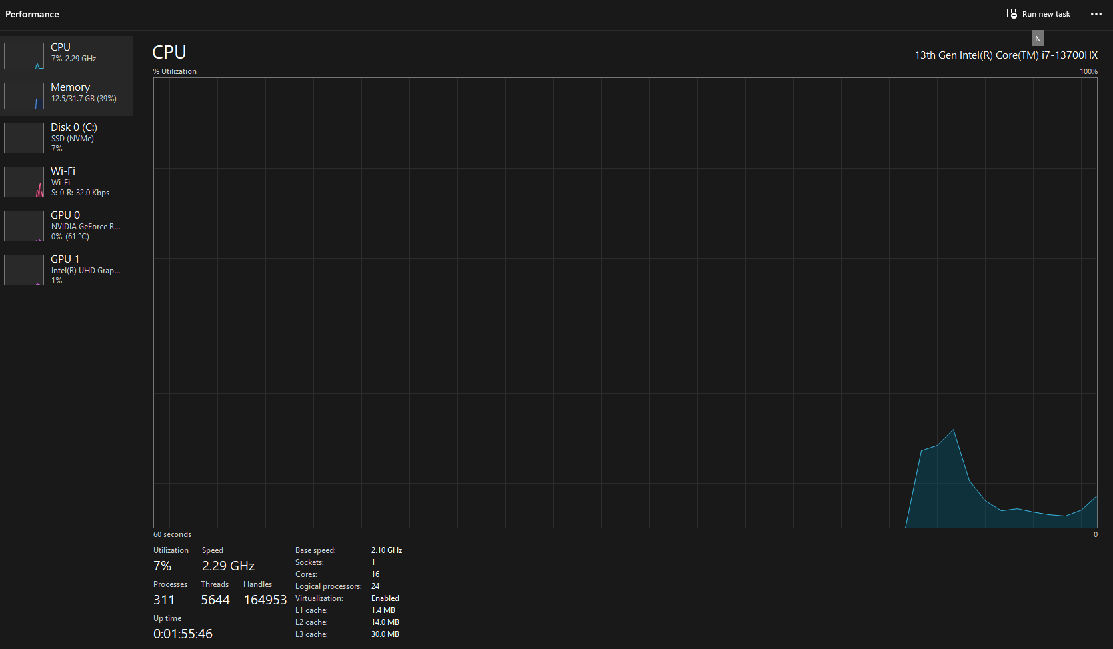Click the Base speed: label
The height and width of the screenshot is (649, 1113).
click(315, 550)
